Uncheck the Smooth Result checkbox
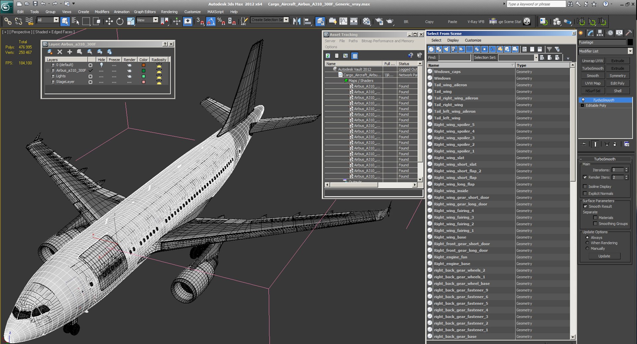 585,206
